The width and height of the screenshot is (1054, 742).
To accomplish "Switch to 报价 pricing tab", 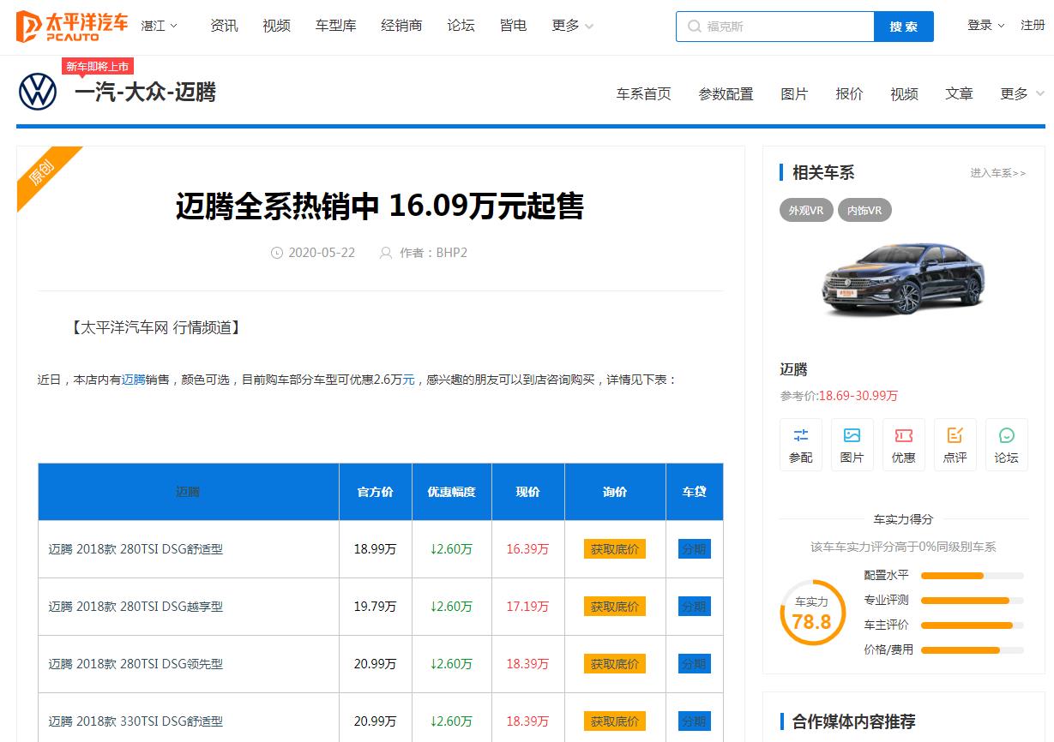I will (849, 94).
